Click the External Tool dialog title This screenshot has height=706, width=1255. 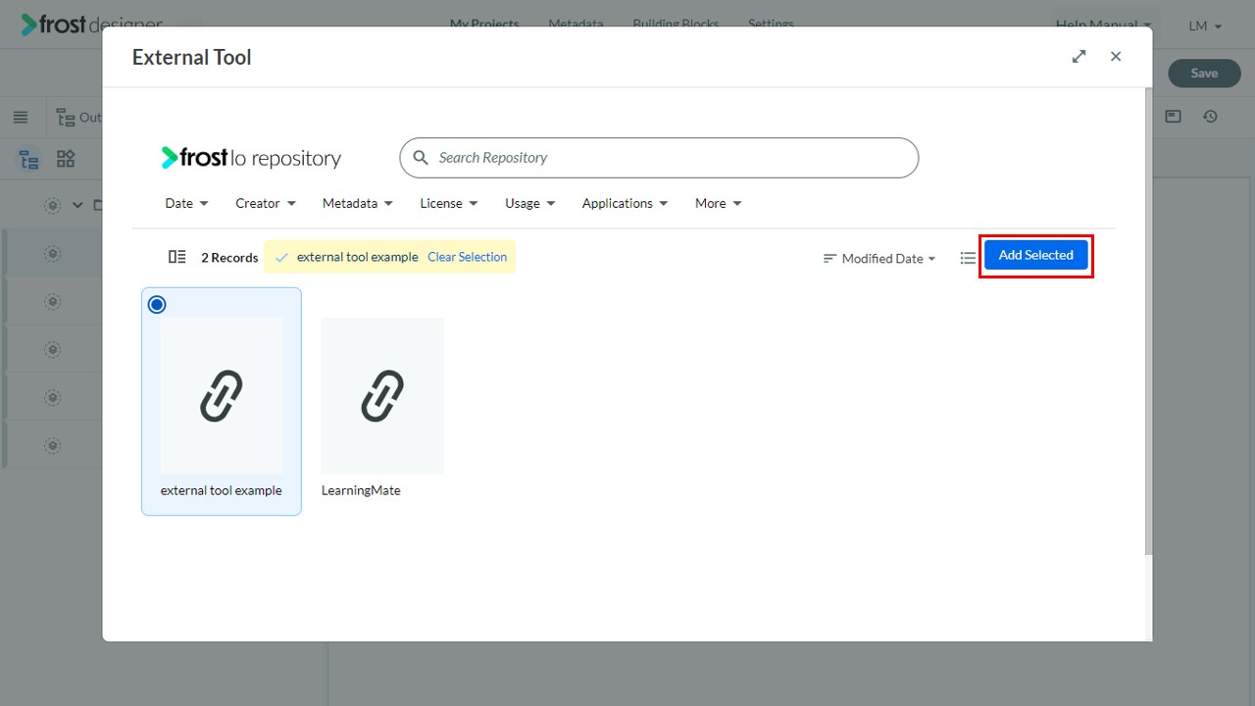coord(192,57)
